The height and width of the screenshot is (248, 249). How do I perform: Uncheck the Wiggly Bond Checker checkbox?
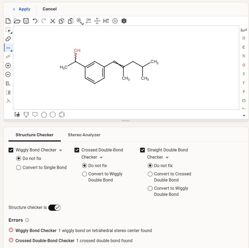[x=11, y=150]
